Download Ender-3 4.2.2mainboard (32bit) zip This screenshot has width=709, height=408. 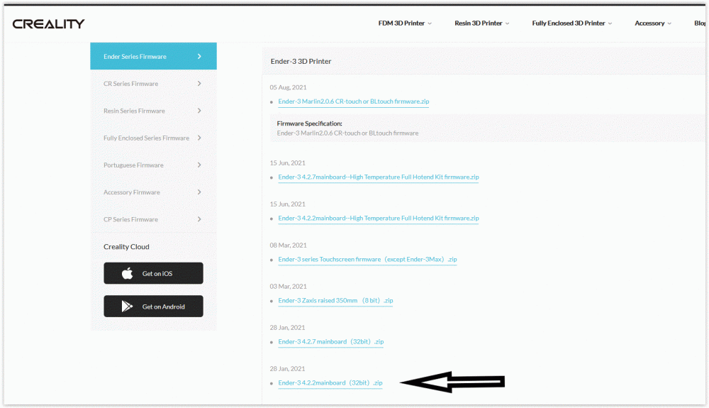330,382
